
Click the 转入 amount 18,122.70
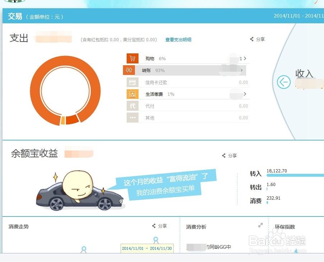(x=277, y=171)
